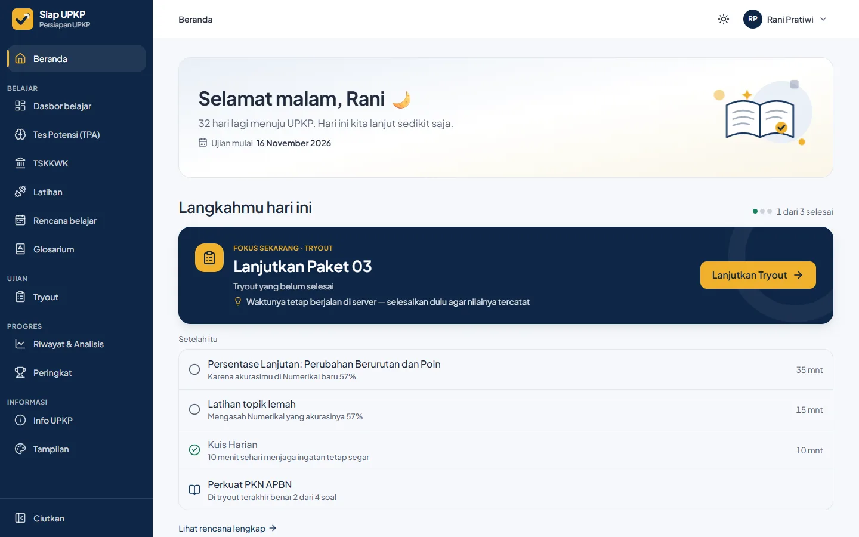Mark Persentase Lanjutan step as done

(194, 369)
